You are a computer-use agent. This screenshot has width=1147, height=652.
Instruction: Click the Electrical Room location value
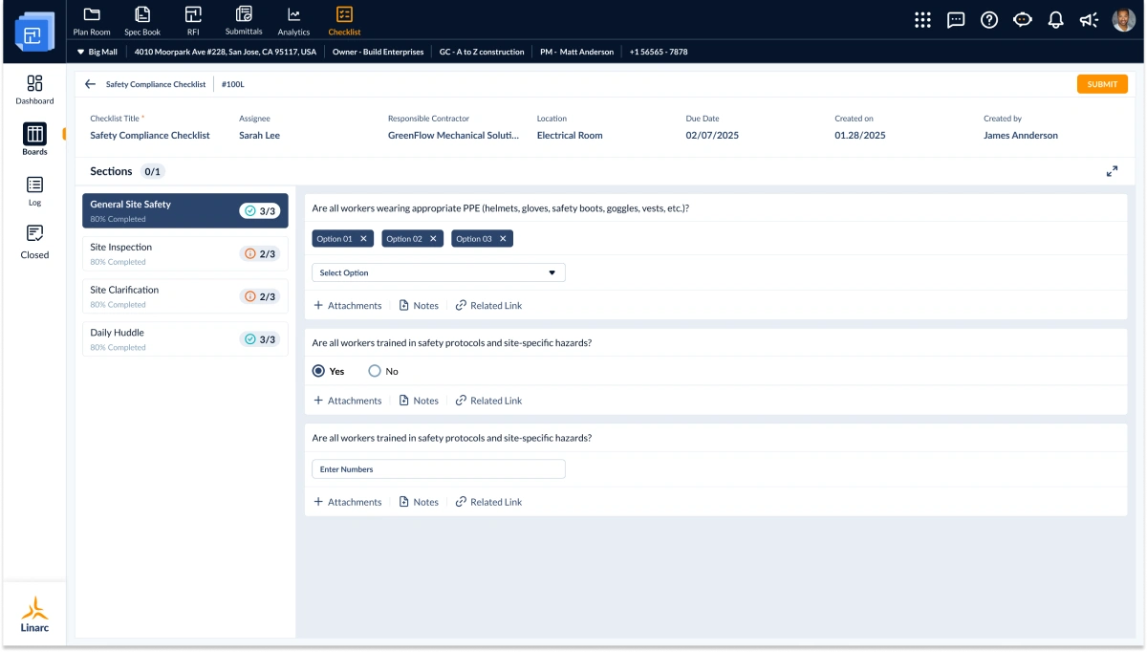click(570, 136)
